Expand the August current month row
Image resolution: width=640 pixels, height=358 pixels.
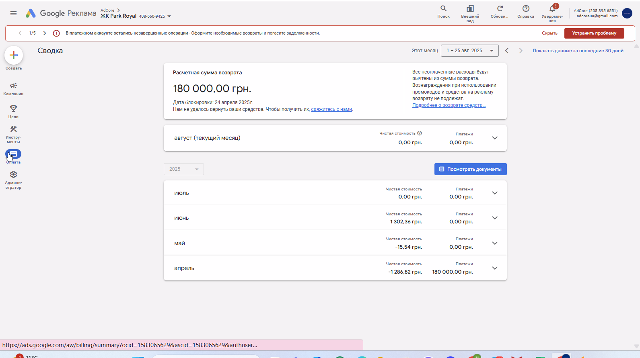(x=335, y=138)
